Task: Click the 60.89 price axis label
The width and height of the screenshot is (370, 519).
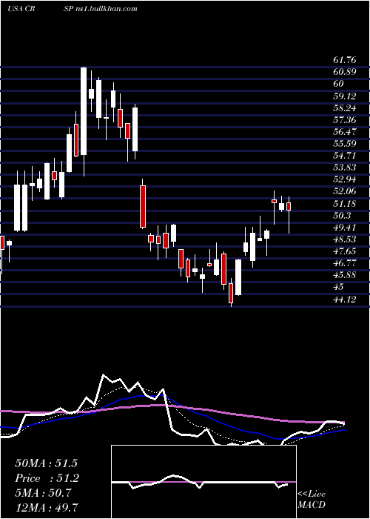Action: (345, 71)
